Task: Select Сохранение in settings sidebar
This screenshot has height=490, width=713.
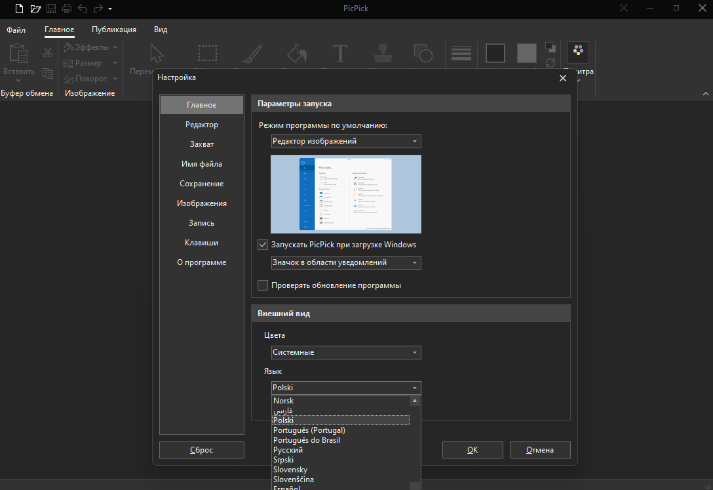Action: 202,184
